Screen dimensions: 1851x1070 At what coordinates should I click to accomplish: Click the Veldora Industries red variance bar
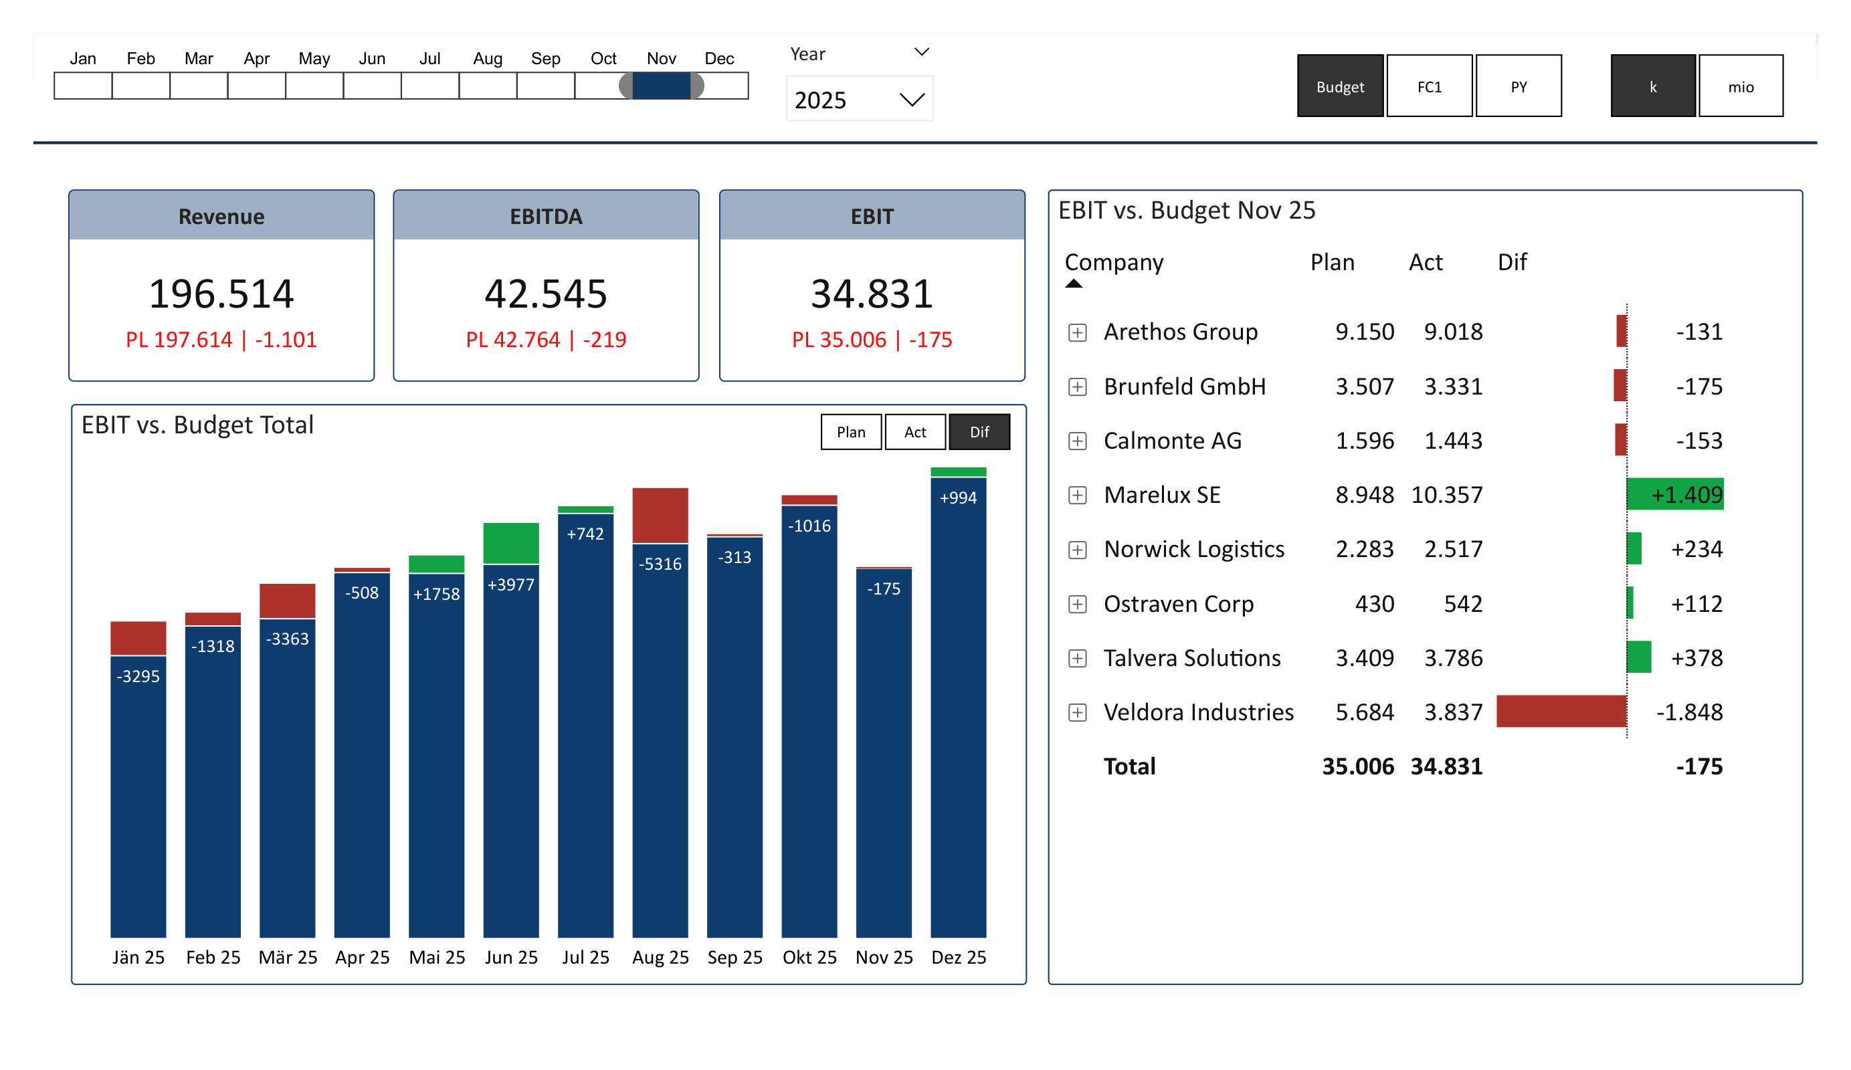pyautogui.click(x=1561, y=711)
